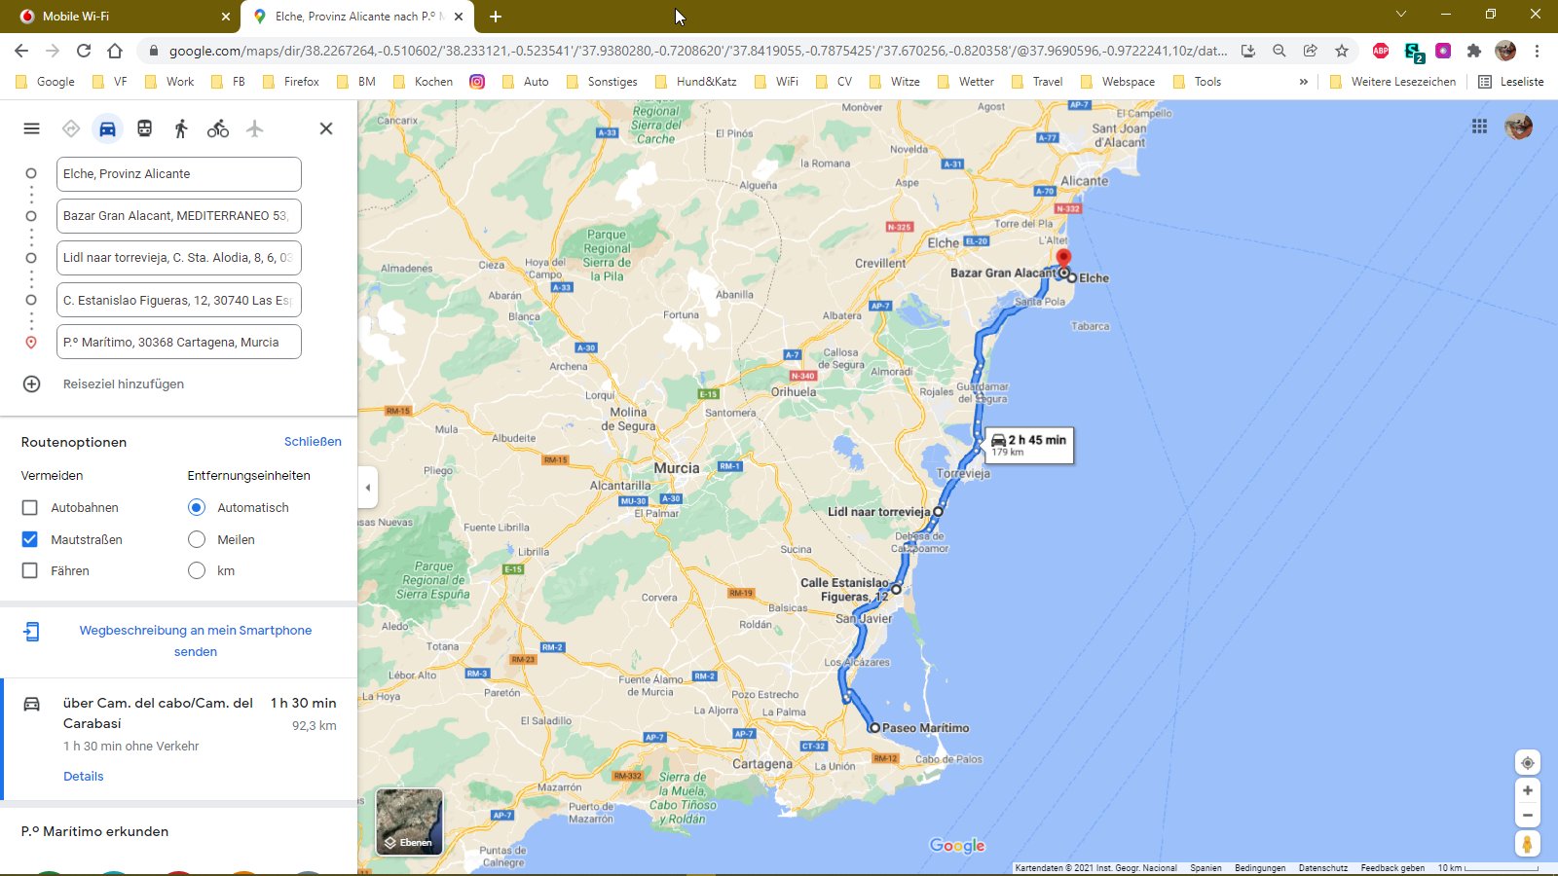Screen dimensions: 1558x876
Task: Select driving travel mode
Action: point(107,128)
